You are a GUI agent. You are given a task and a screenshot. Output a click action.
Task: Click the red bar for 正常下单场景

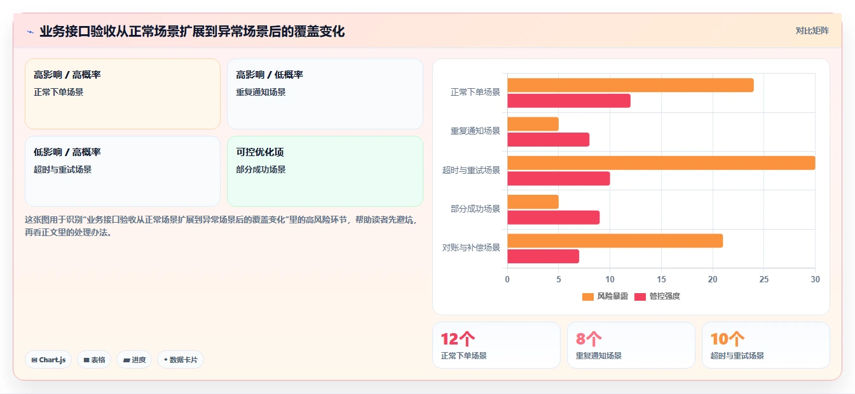point(569,100)
